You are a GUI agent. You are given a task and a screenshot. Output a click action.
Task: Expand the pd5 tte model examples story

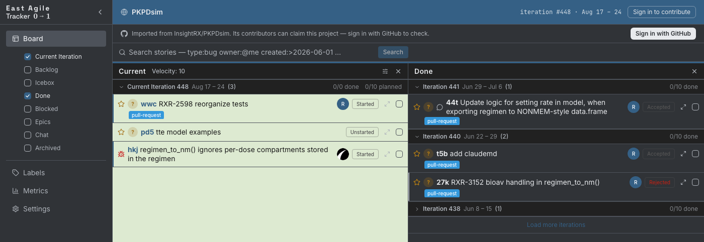387,132
